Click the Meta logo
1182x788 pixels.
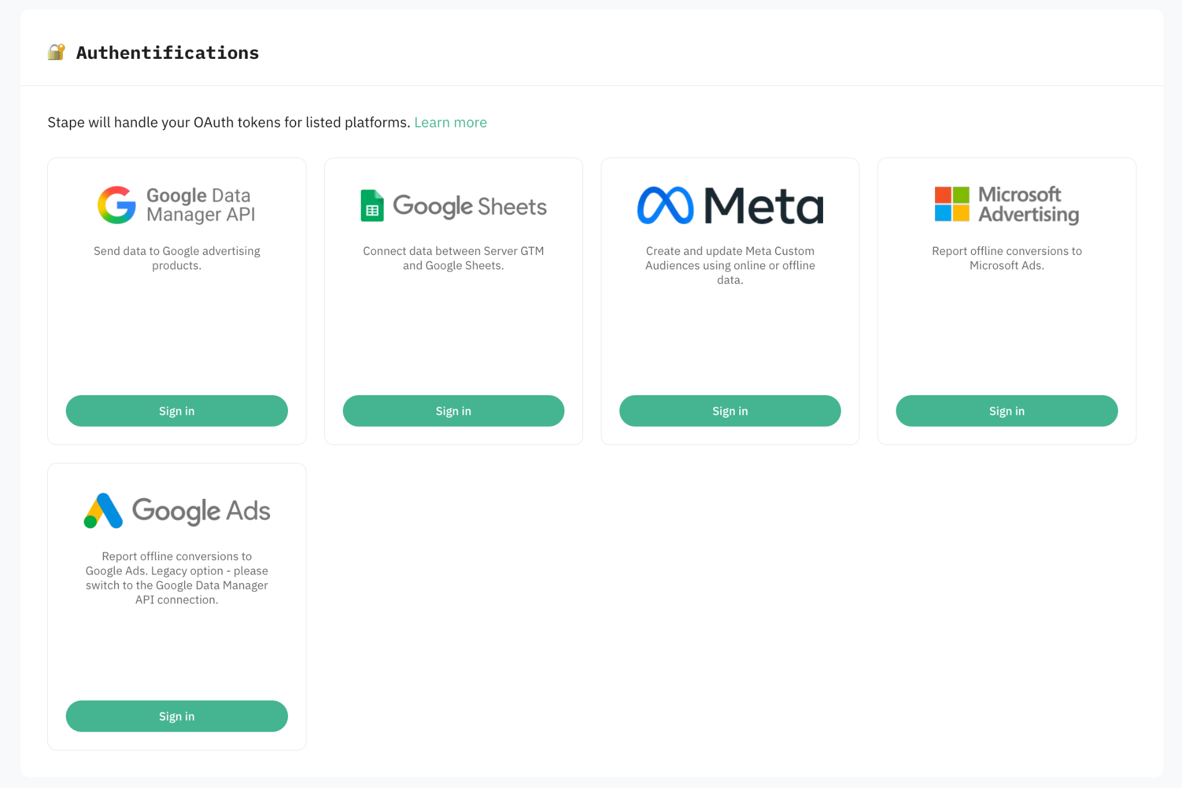pos(730,205)
